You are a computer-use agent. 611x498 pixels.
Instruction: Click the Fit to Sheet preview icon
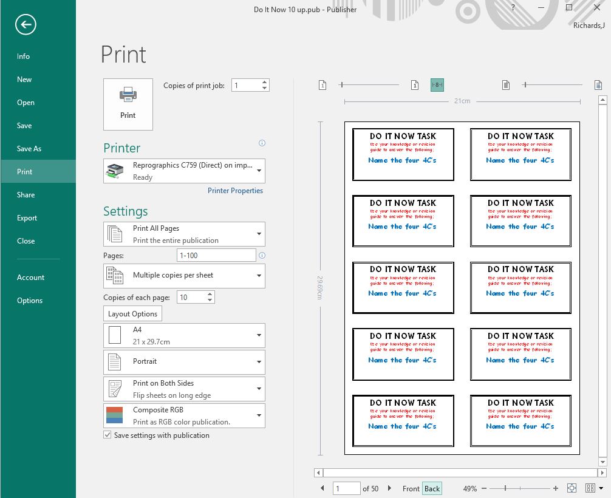click(x=572, y=488)
